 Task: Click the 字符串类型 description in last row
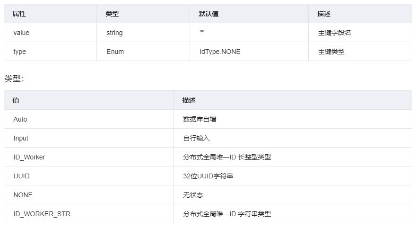pos(227,214)
